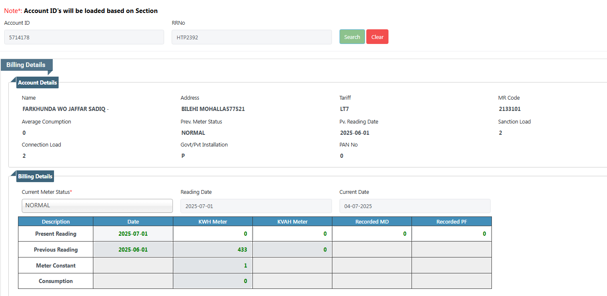The height and width of the screenshot is (296, 607).
Task: Click the Prev. Meter Status value NORMAL
Action: 193,133
